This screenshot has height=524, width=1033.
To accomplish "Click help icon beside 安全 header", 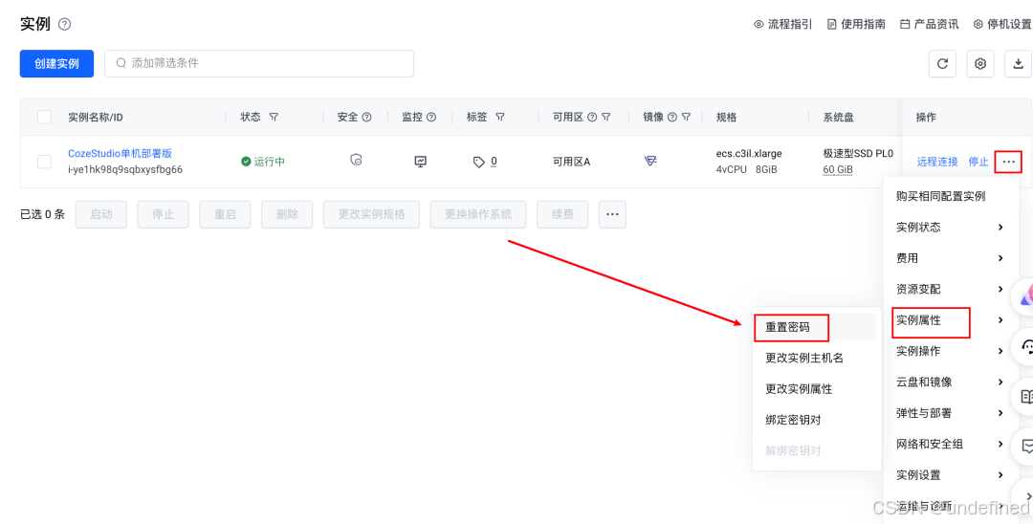I will click(x=367, y=118).
